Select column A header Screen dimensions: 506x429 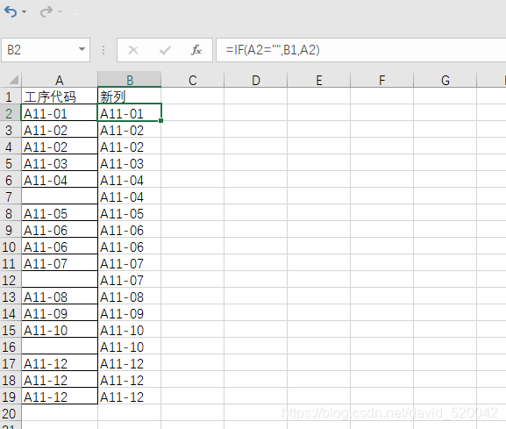[60, 80]
